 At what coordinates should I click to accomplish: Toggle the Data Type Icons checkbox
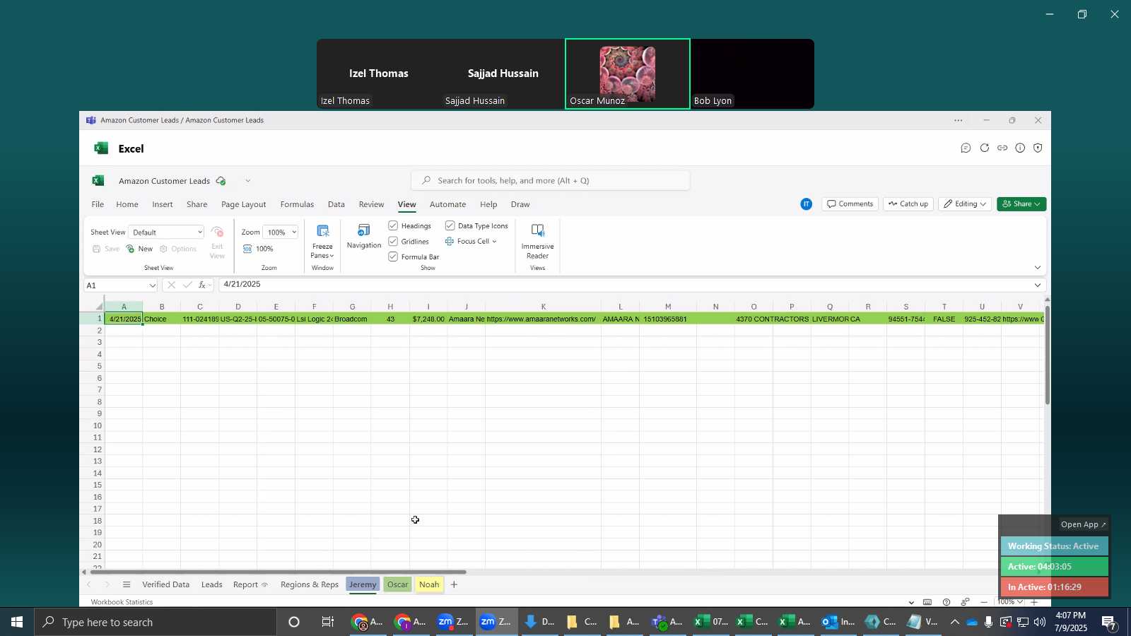pyautogui.click(x=450, y=225)
